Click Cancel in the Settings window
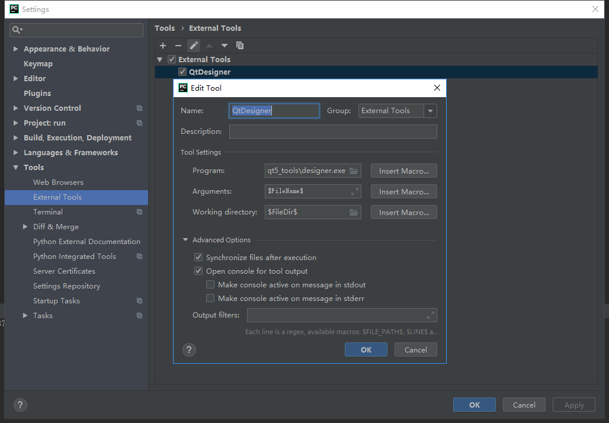The height and width of the screenshot is (423, 609). pyautogui.click(x=524, y=405)
